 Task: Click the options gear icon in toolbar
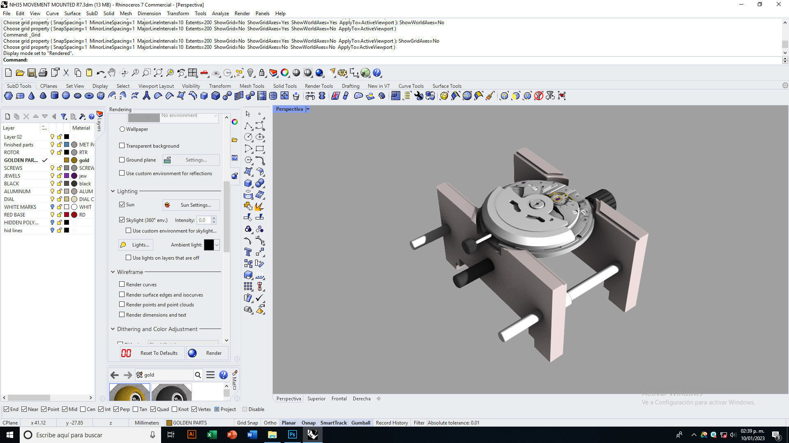point(342,73)
